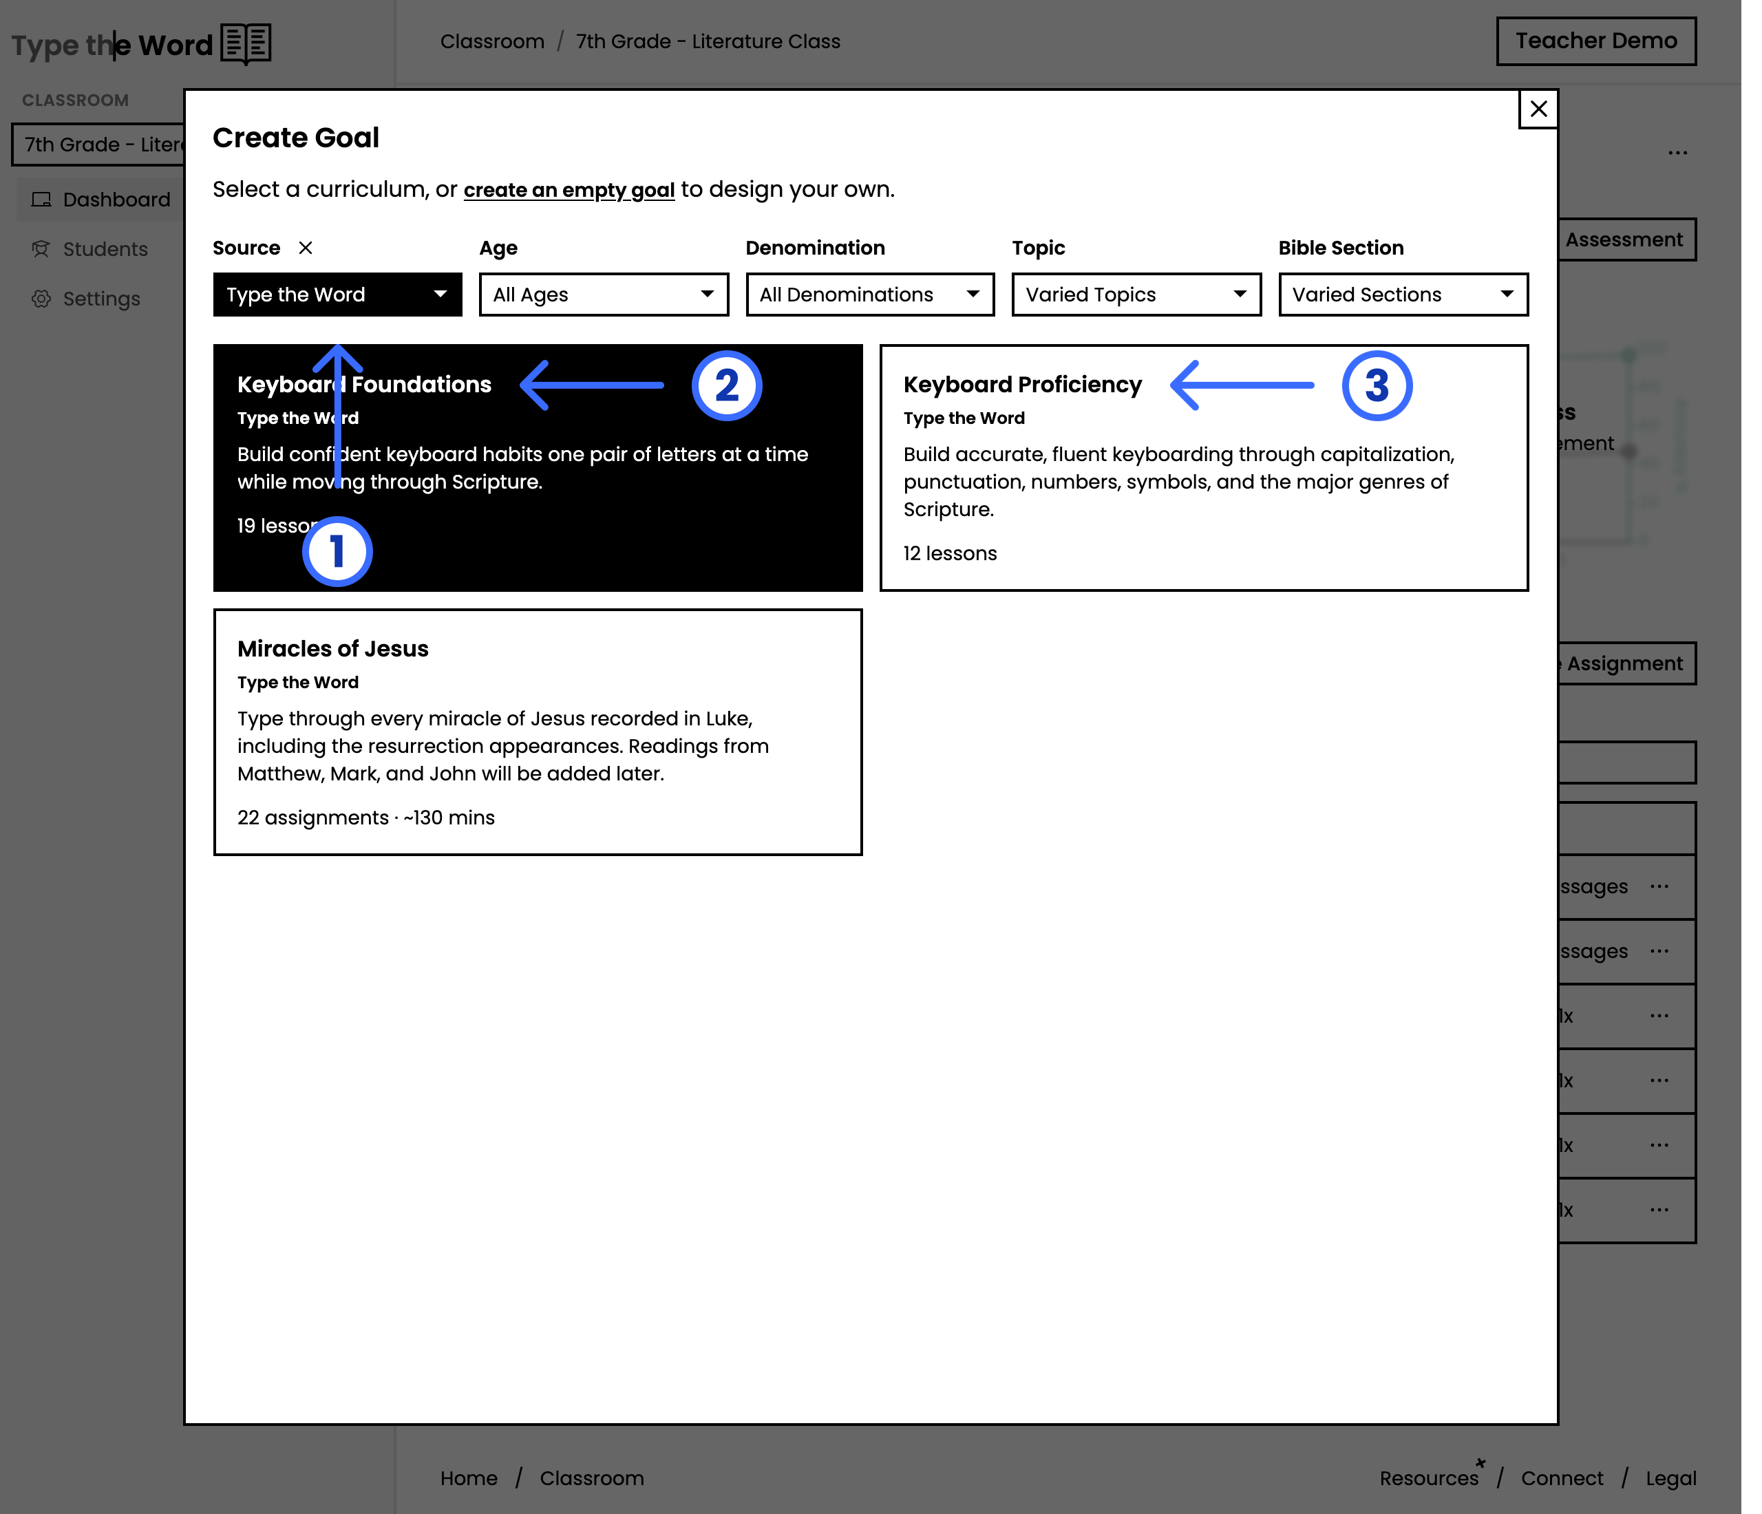Open the All Denominations dropdown
The height and width of the screenshot is (1514, 1762).
click(x=870, y=294)
